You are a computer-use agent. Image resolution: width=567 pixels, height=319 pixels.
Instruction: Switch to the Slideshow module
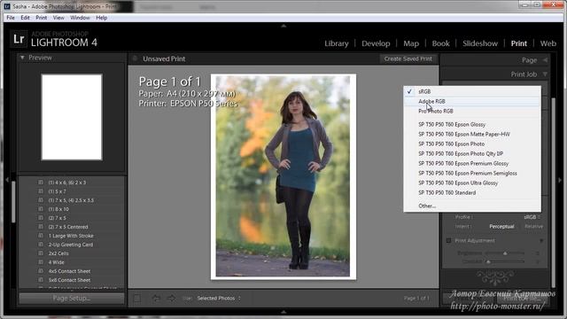coord(480,43)
